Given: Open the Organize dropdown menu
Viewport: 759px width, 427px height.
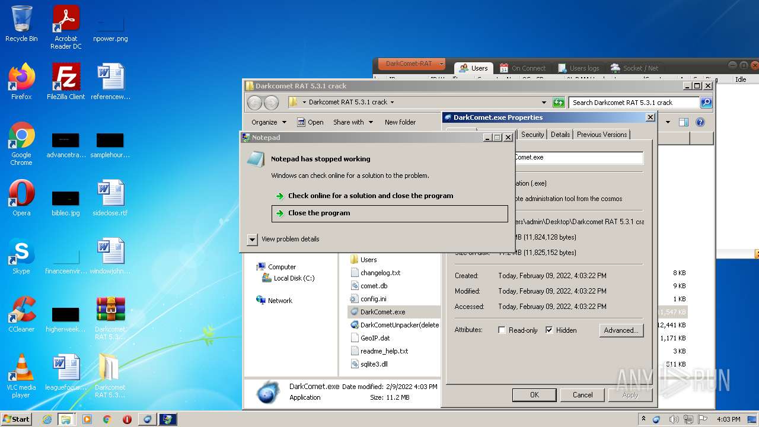Looking at the screenshot, I should coord(269,122).
